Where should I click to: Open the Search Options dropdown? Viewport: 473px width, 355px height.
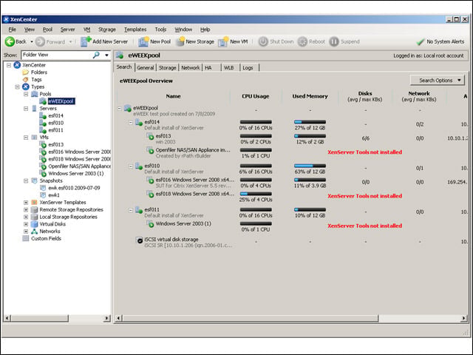[x=437, y=81]
